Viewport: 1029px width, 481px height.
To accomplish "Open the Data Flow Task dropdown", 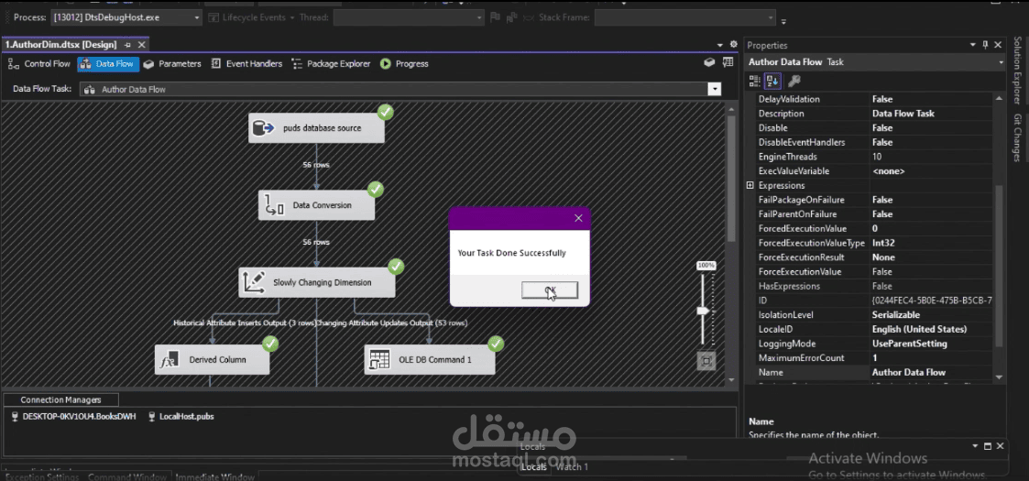I will tap(714, 89).
